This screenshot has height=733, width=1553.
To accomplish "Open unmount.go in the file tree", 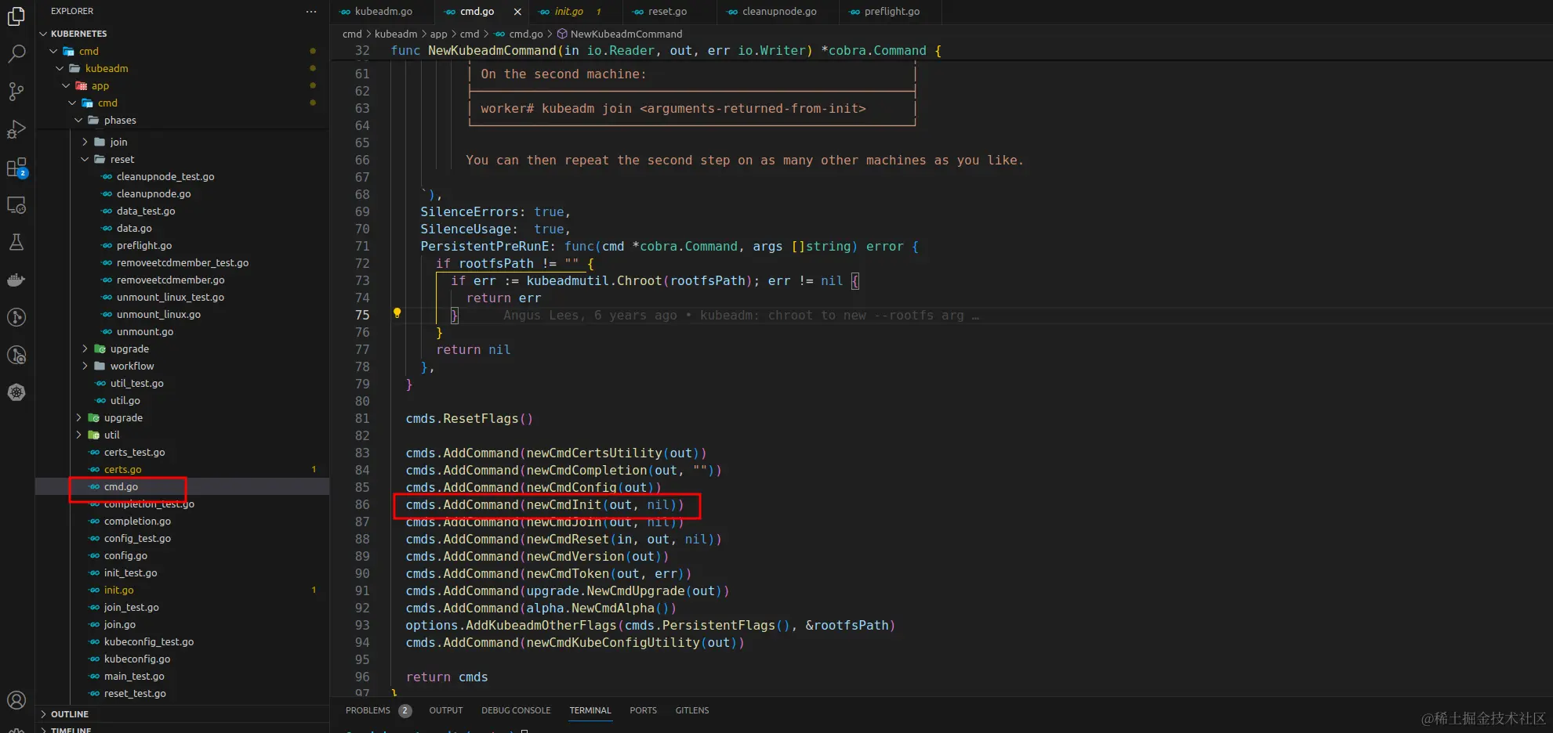I will [145, 331].
